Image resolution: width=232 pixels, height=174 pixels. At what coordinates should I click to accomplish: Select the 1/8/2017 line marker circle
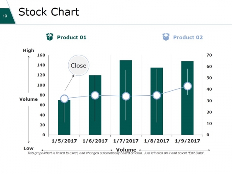pyautogui.click(x=157, y=95)
